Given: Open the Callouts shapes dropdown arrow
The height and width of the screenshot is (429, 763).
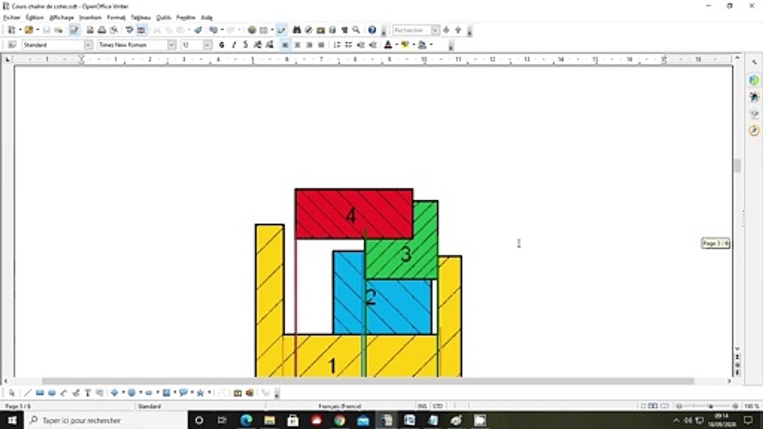Looking at the screenshot, I should (193, 393).
